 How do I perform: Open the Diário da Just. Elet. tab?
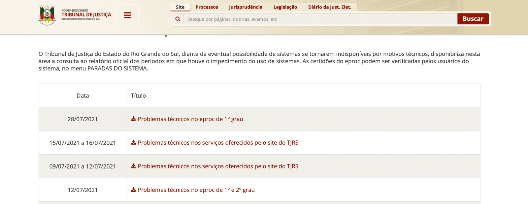(329, 7)
